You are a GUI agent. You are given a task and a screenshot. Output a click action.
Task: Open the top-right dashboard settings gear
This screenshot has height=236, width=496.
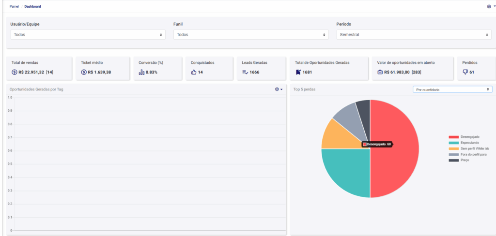point(490,6)
